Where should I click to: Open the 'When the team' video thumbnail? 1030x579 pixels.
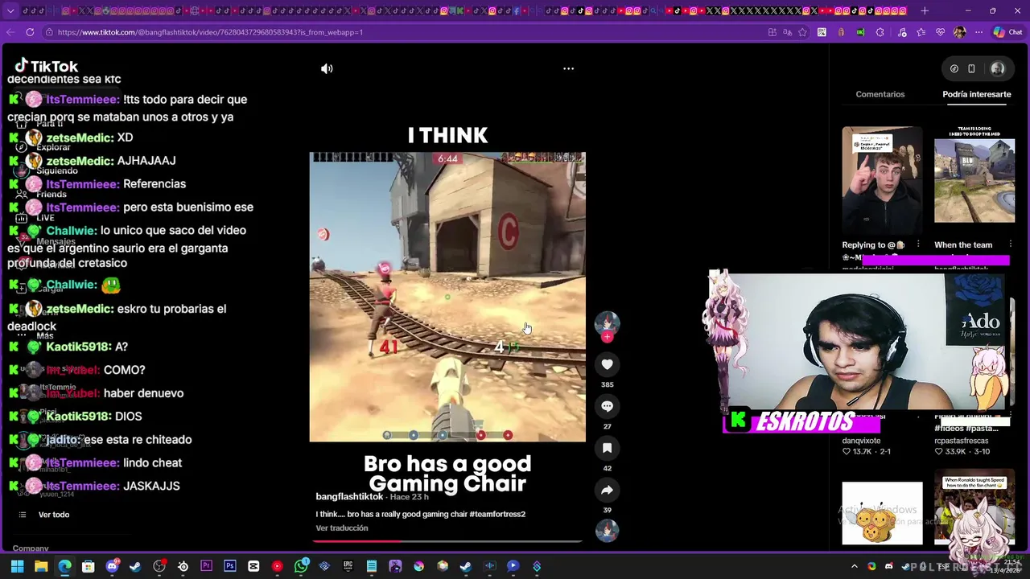(x=974, y=180)
